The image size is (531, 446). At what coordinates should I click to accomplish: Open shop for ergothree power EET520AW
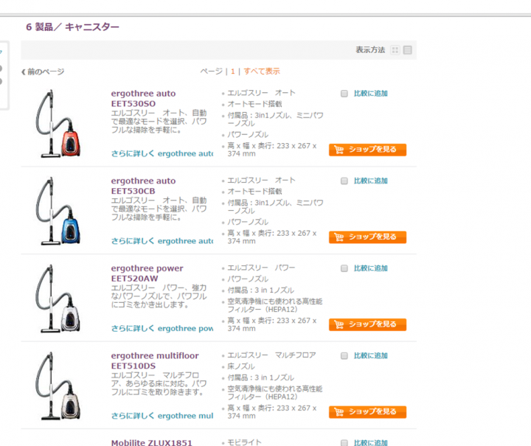click(x=367, y=324)
